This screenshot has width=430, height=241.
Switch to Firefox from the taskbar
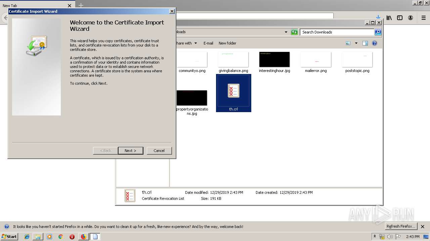(x=83, y=237)
